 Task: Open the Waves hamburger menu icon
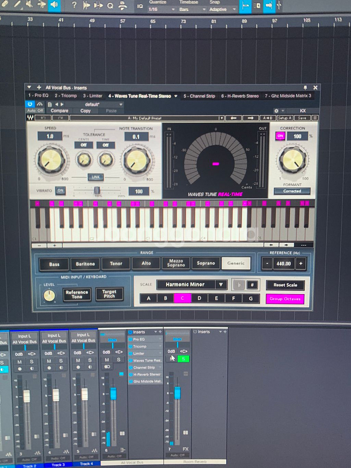click(314, 118)
